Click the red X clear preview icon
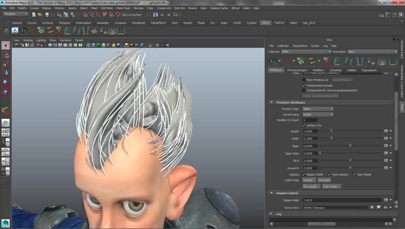405x229 pixels. coord(287,61)
